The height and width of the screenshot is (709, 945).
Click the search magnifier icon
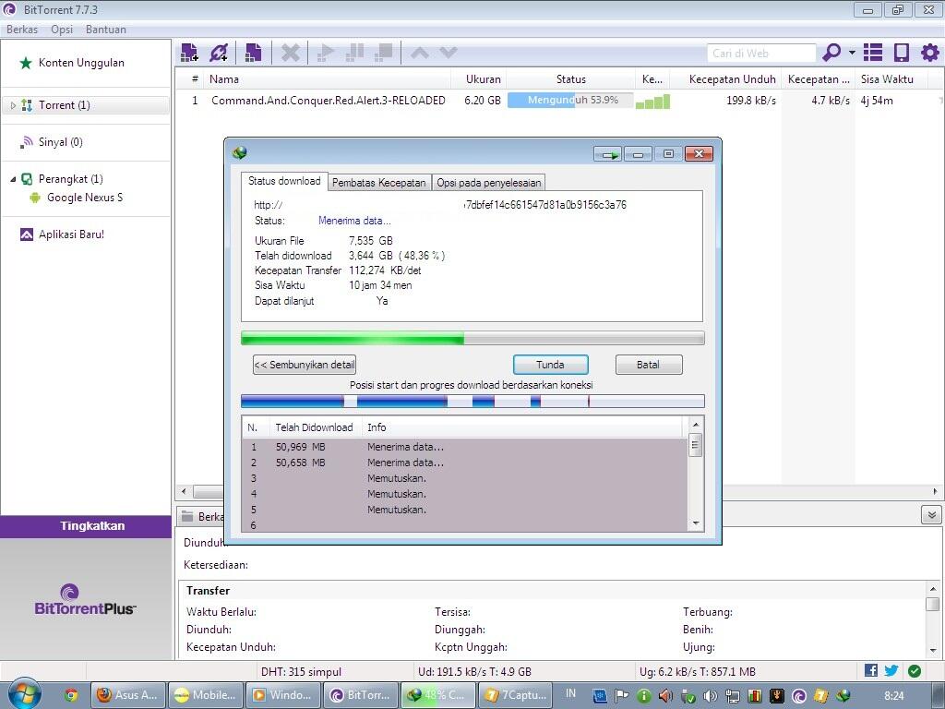click(831, 53)
